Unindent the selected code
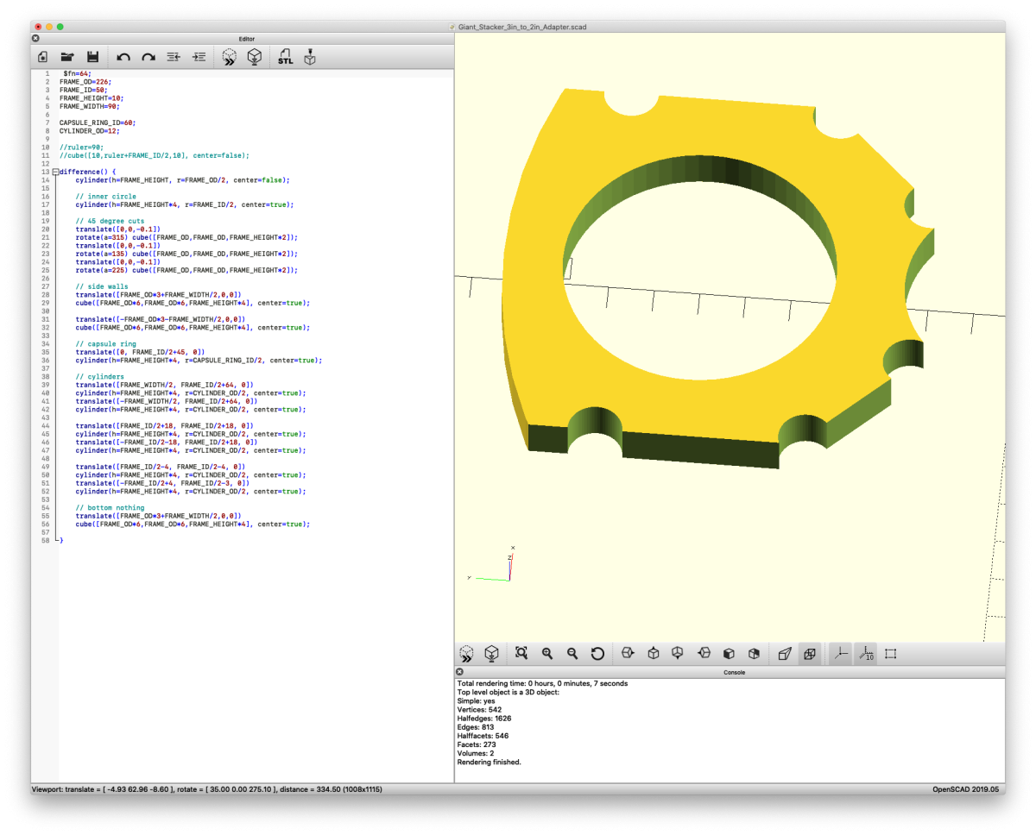 click(174, 57)
